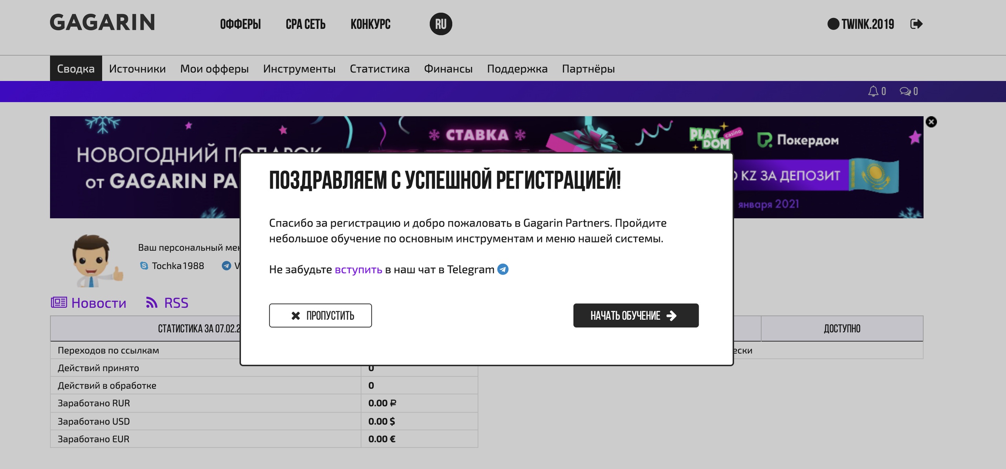This screenshot has width=1006, height=469.
Task: Open TWINK.2019 user profile
Action: point(867,24)
